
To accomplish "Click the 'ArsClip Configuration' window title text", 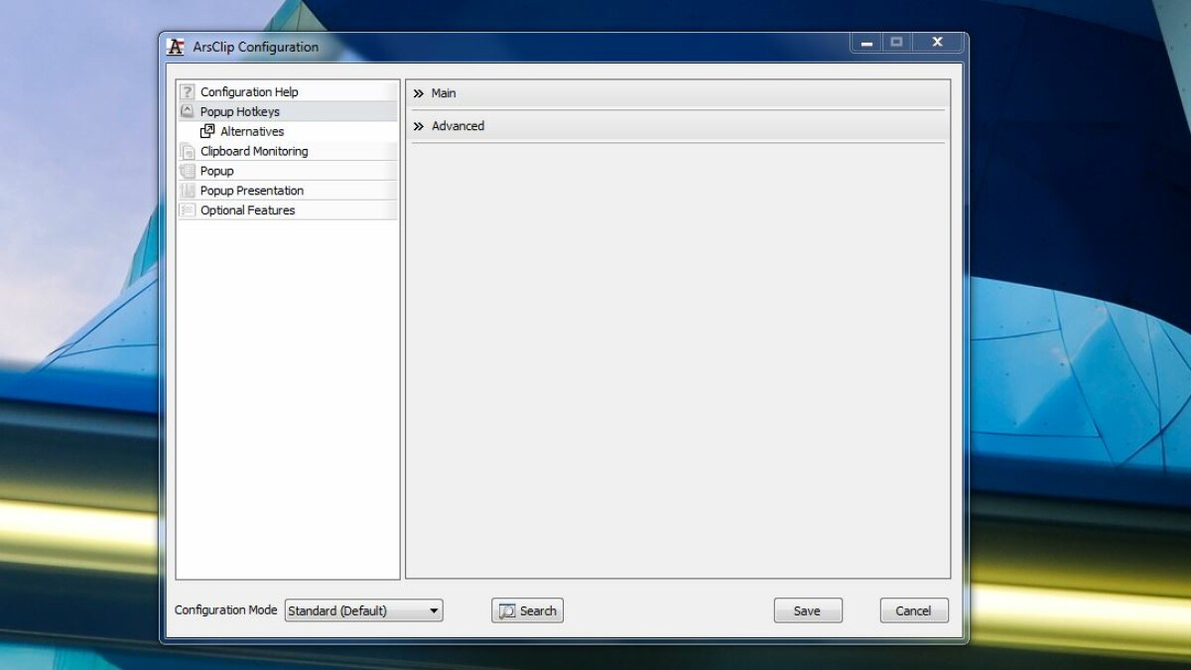I will click(x=256, y=47).
